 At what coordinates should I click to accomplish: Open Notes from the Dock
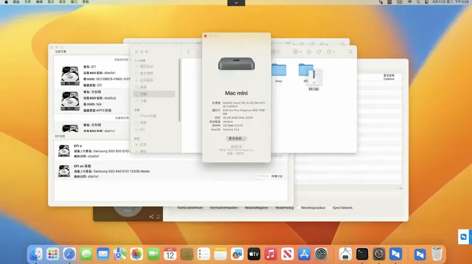tap(220, 254)
